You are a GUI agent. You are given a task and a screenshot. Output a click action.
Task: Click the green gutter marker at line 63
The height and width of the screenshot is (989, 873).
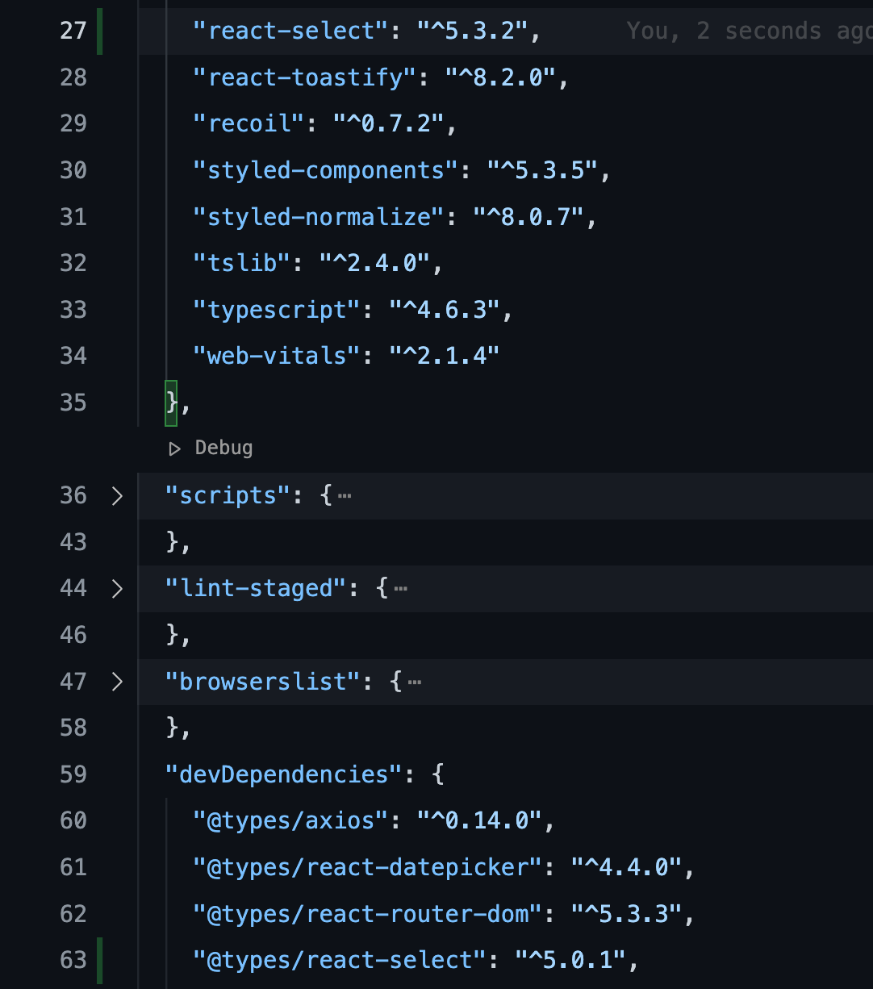click(98, 960)
